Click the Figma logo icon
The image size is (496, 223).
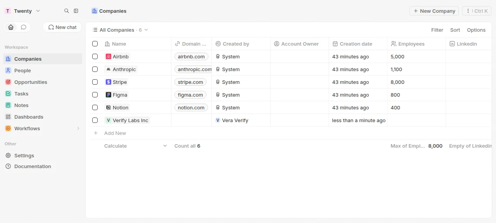pos(108,95)
